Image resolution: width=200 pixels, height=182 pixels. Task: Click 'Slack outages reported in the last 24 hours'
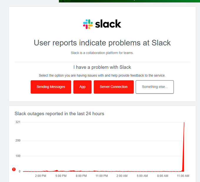pos(59,114)
